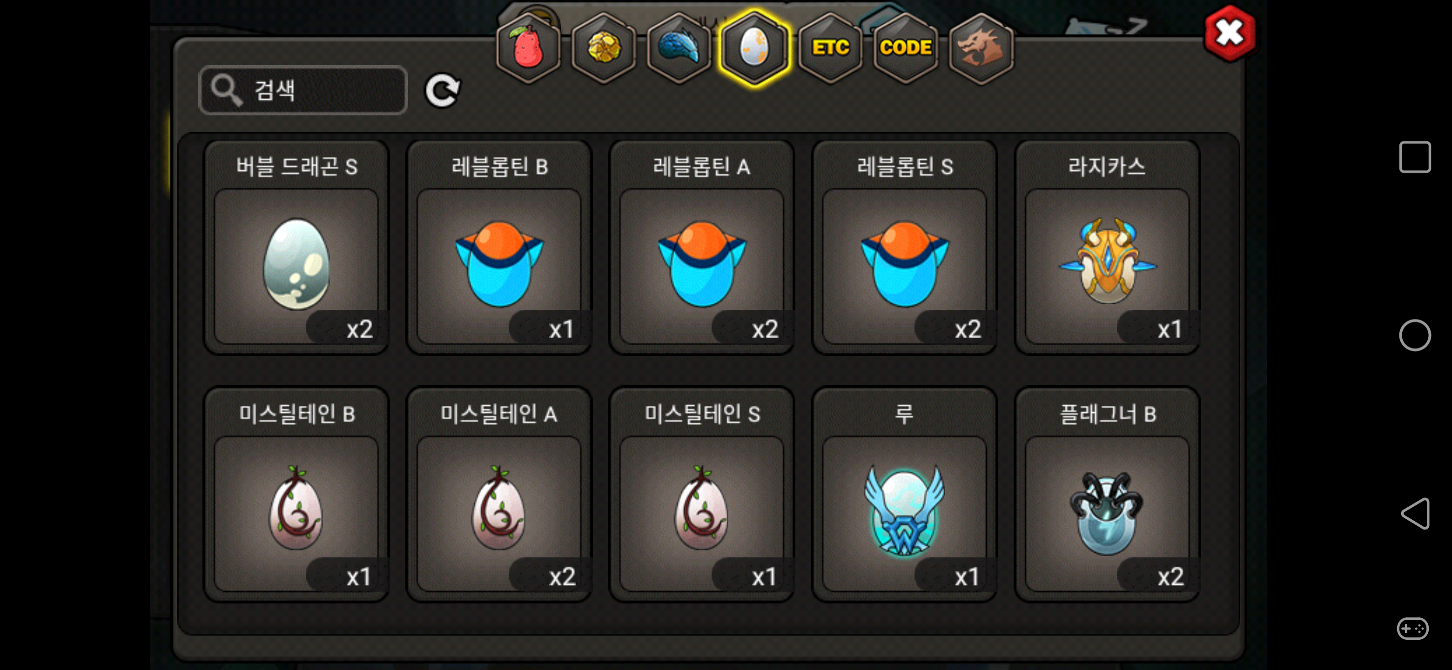This screenshot has height=670, width=1452.
Task: Select the 버블 드래곤 S egg
Action: [296, 248]
